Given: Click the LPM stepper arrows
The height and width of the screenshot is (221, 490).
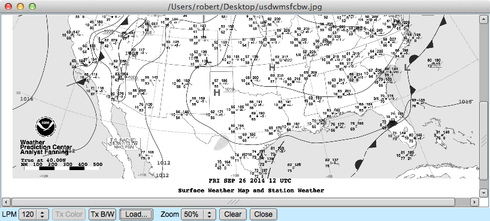Looking at the screenshot, I should coord(43,214).
